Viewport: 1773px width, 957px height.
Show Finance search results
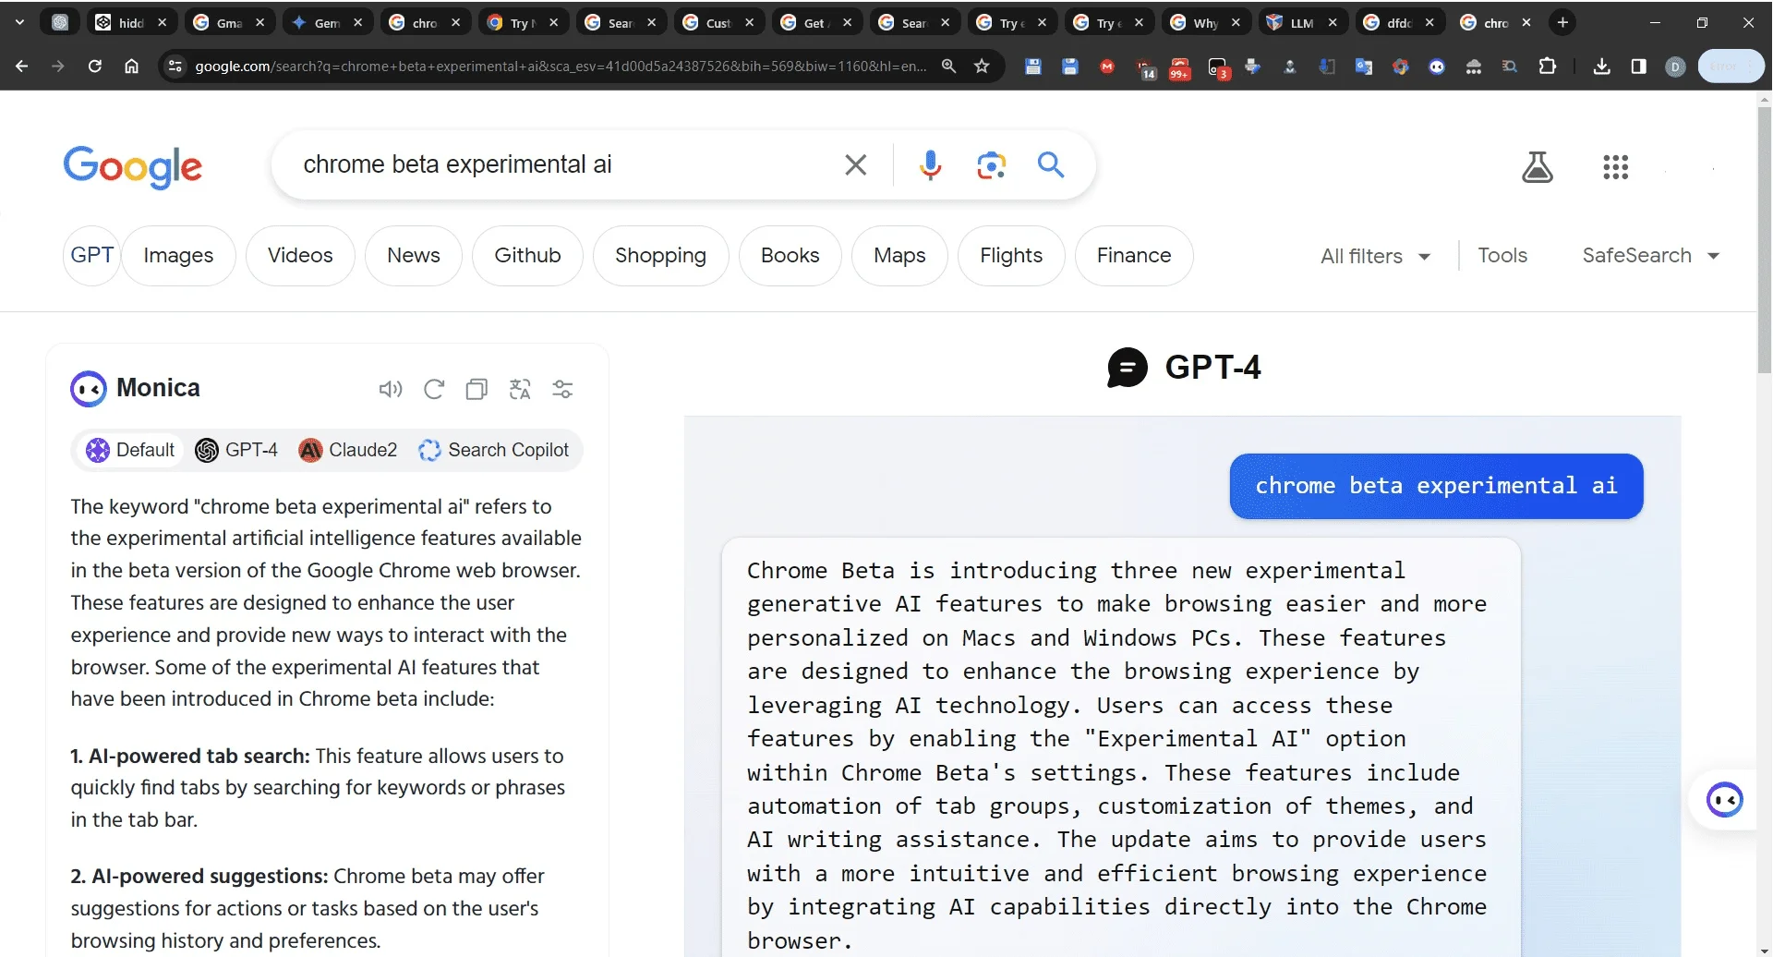1134,256
